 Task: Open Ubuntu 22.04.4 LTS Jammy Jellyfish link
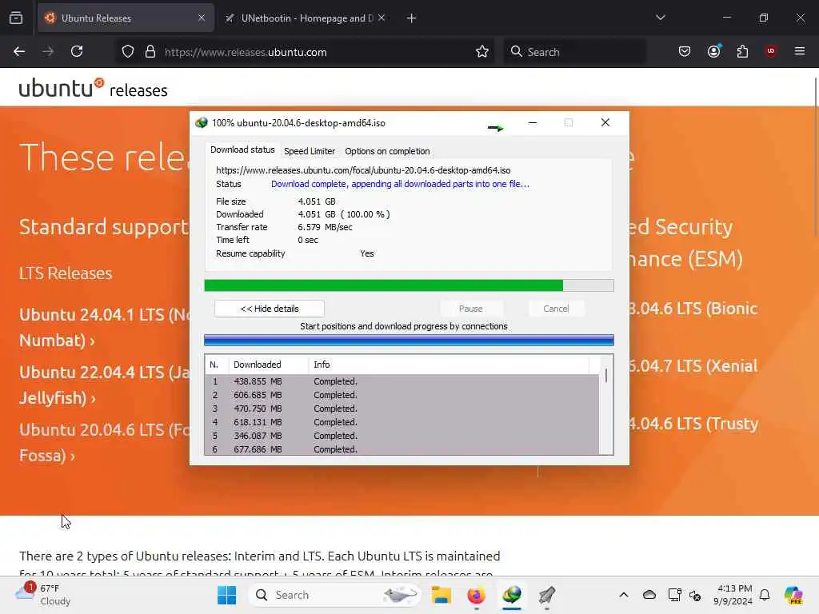pyautogui.click(x=105, y=385)
